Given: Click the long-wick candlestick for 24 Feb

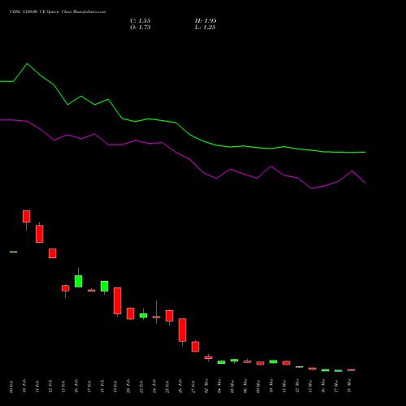Looking at the screenshot, I should (157, 317).
